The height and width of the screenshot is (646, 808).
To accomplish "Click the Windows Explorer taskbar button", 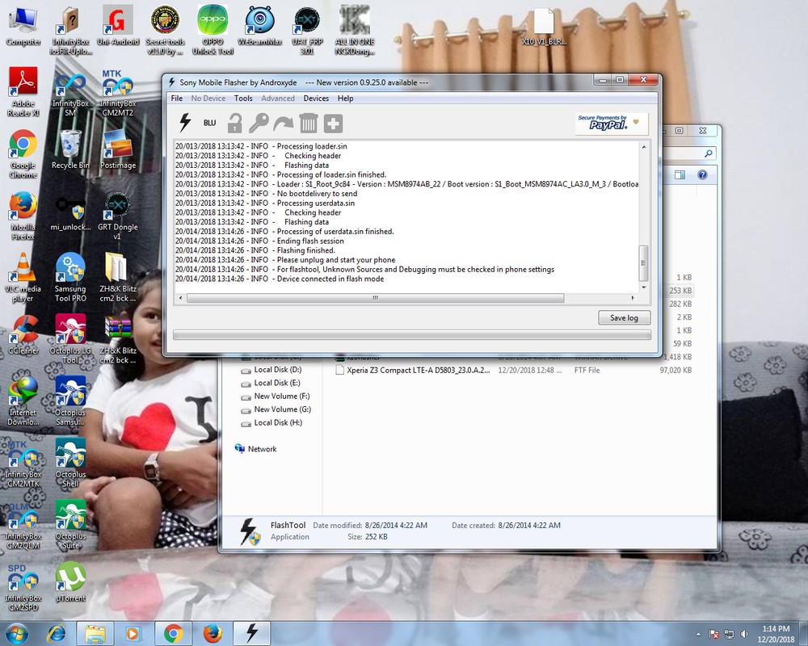I will pyautogui.click(x=95, y=633).
